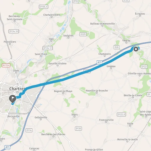
Task: Click the A11 highway shield near Umpeau
Action: click(x=99, y=62)
